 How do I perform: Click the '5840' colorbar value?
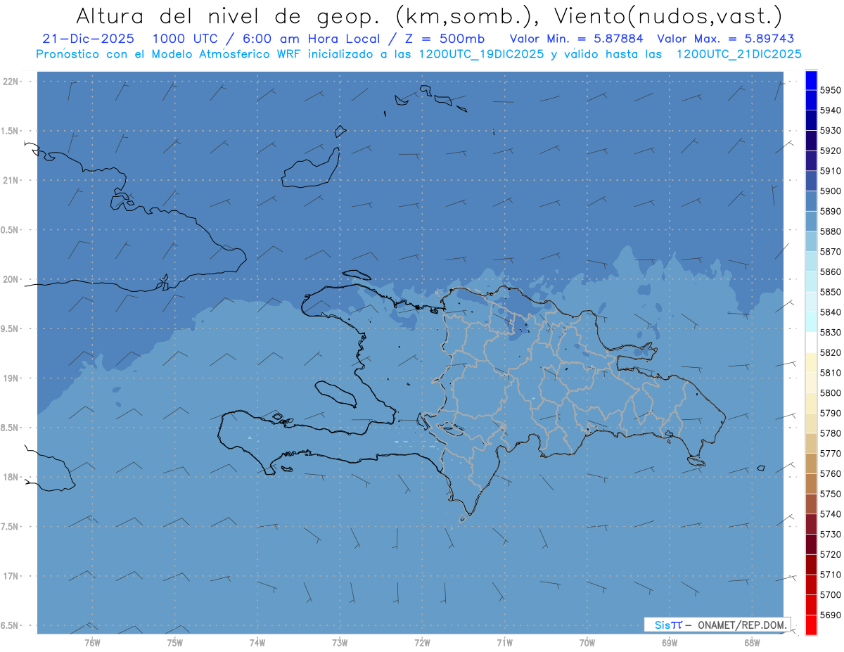tap(830, 312)
